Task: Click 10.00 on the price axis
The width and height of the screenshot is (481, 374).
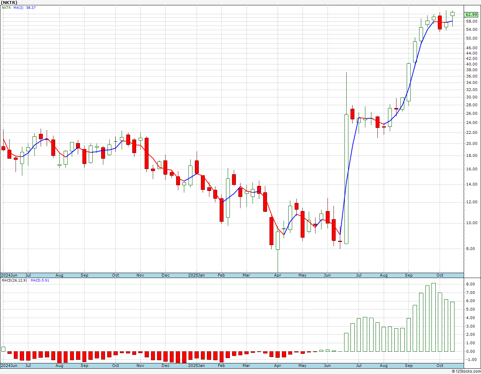Action: 471,223
